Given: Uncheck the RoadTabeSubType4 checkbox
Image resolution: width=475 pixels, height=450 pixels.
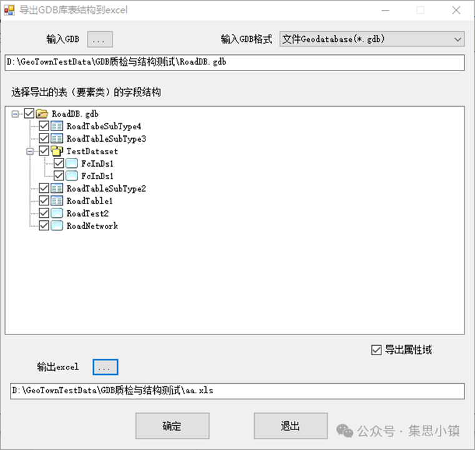Looking at the screenshot, I should (x=44, y=126).
